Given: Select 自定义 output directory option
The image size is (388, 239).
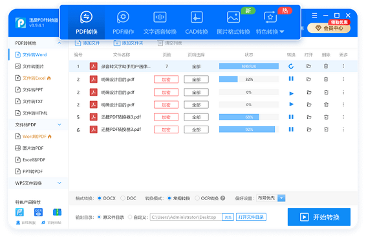Looking at the screenshot, I should [x=130, y=217].
